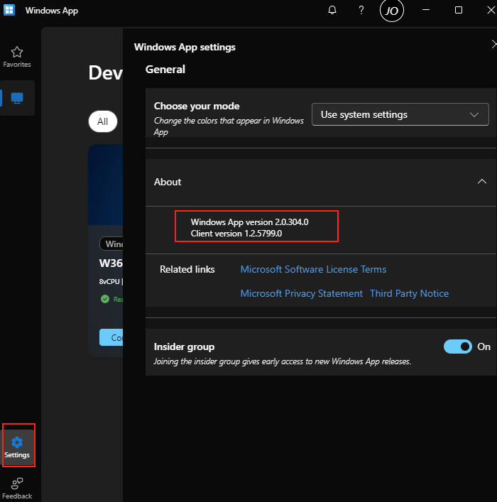Select the Devices monitor icon in sidebar
This screenshot has width=497, height=502.
[17, 98]
